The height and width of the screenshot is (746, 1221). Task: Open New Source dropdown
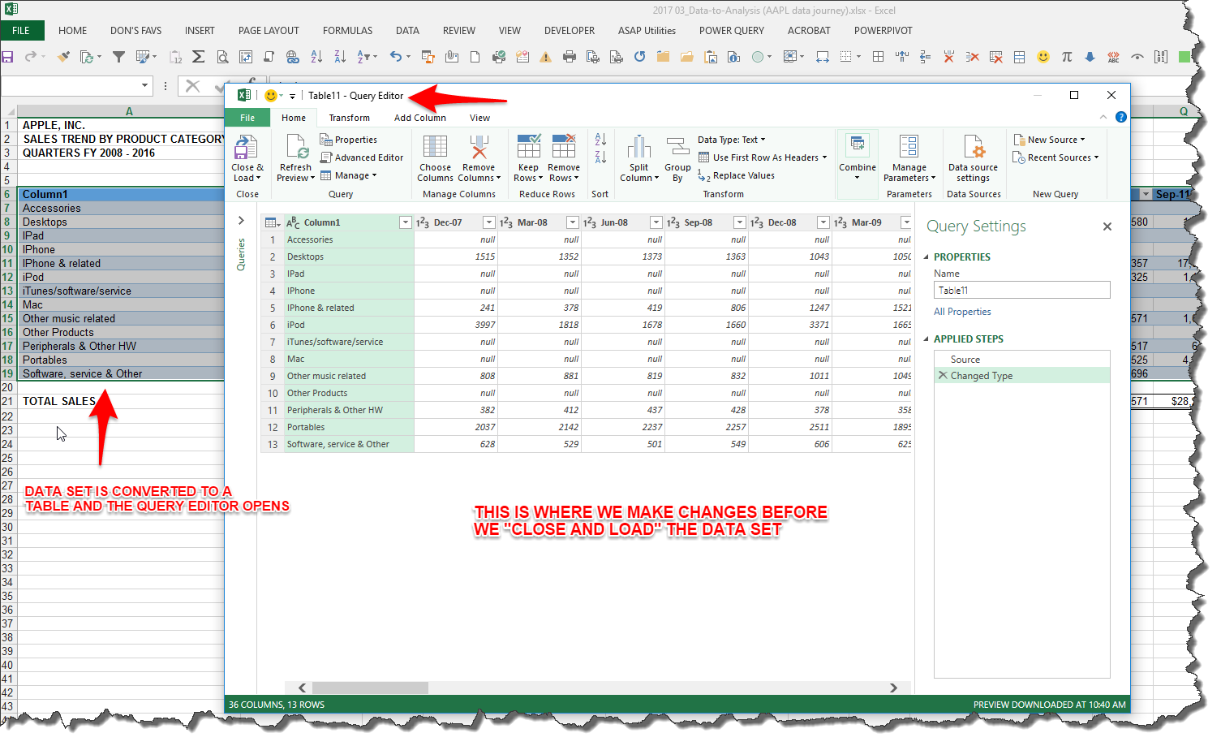click(1049, 140)
